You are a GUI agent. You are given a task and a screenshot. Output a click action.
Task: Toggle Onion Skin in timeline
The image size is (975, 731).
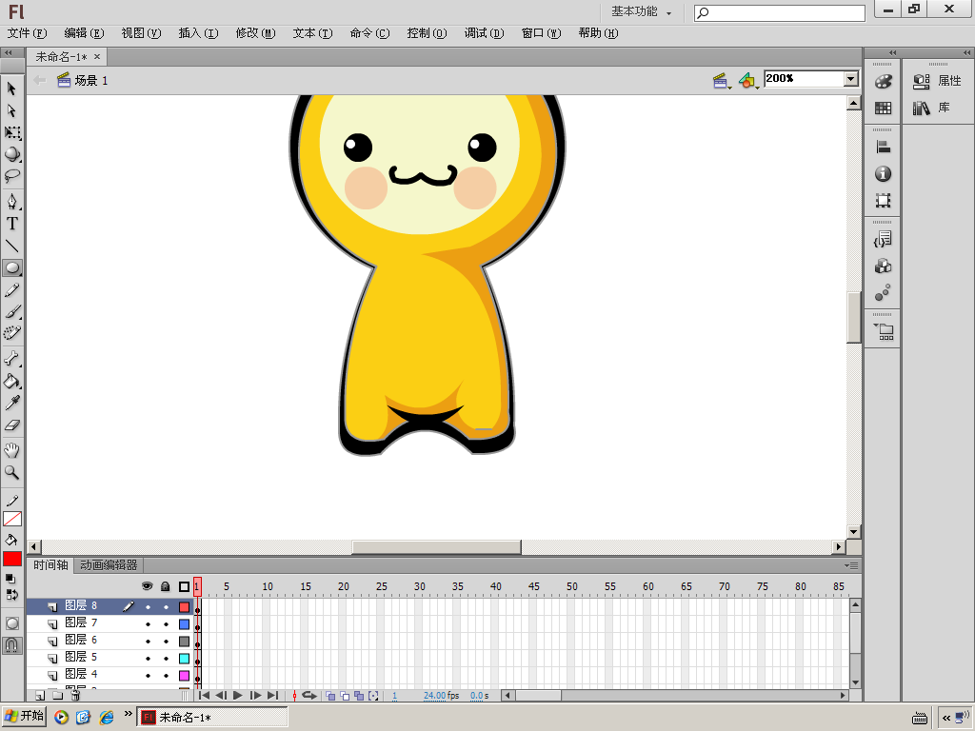coord(330,696)
